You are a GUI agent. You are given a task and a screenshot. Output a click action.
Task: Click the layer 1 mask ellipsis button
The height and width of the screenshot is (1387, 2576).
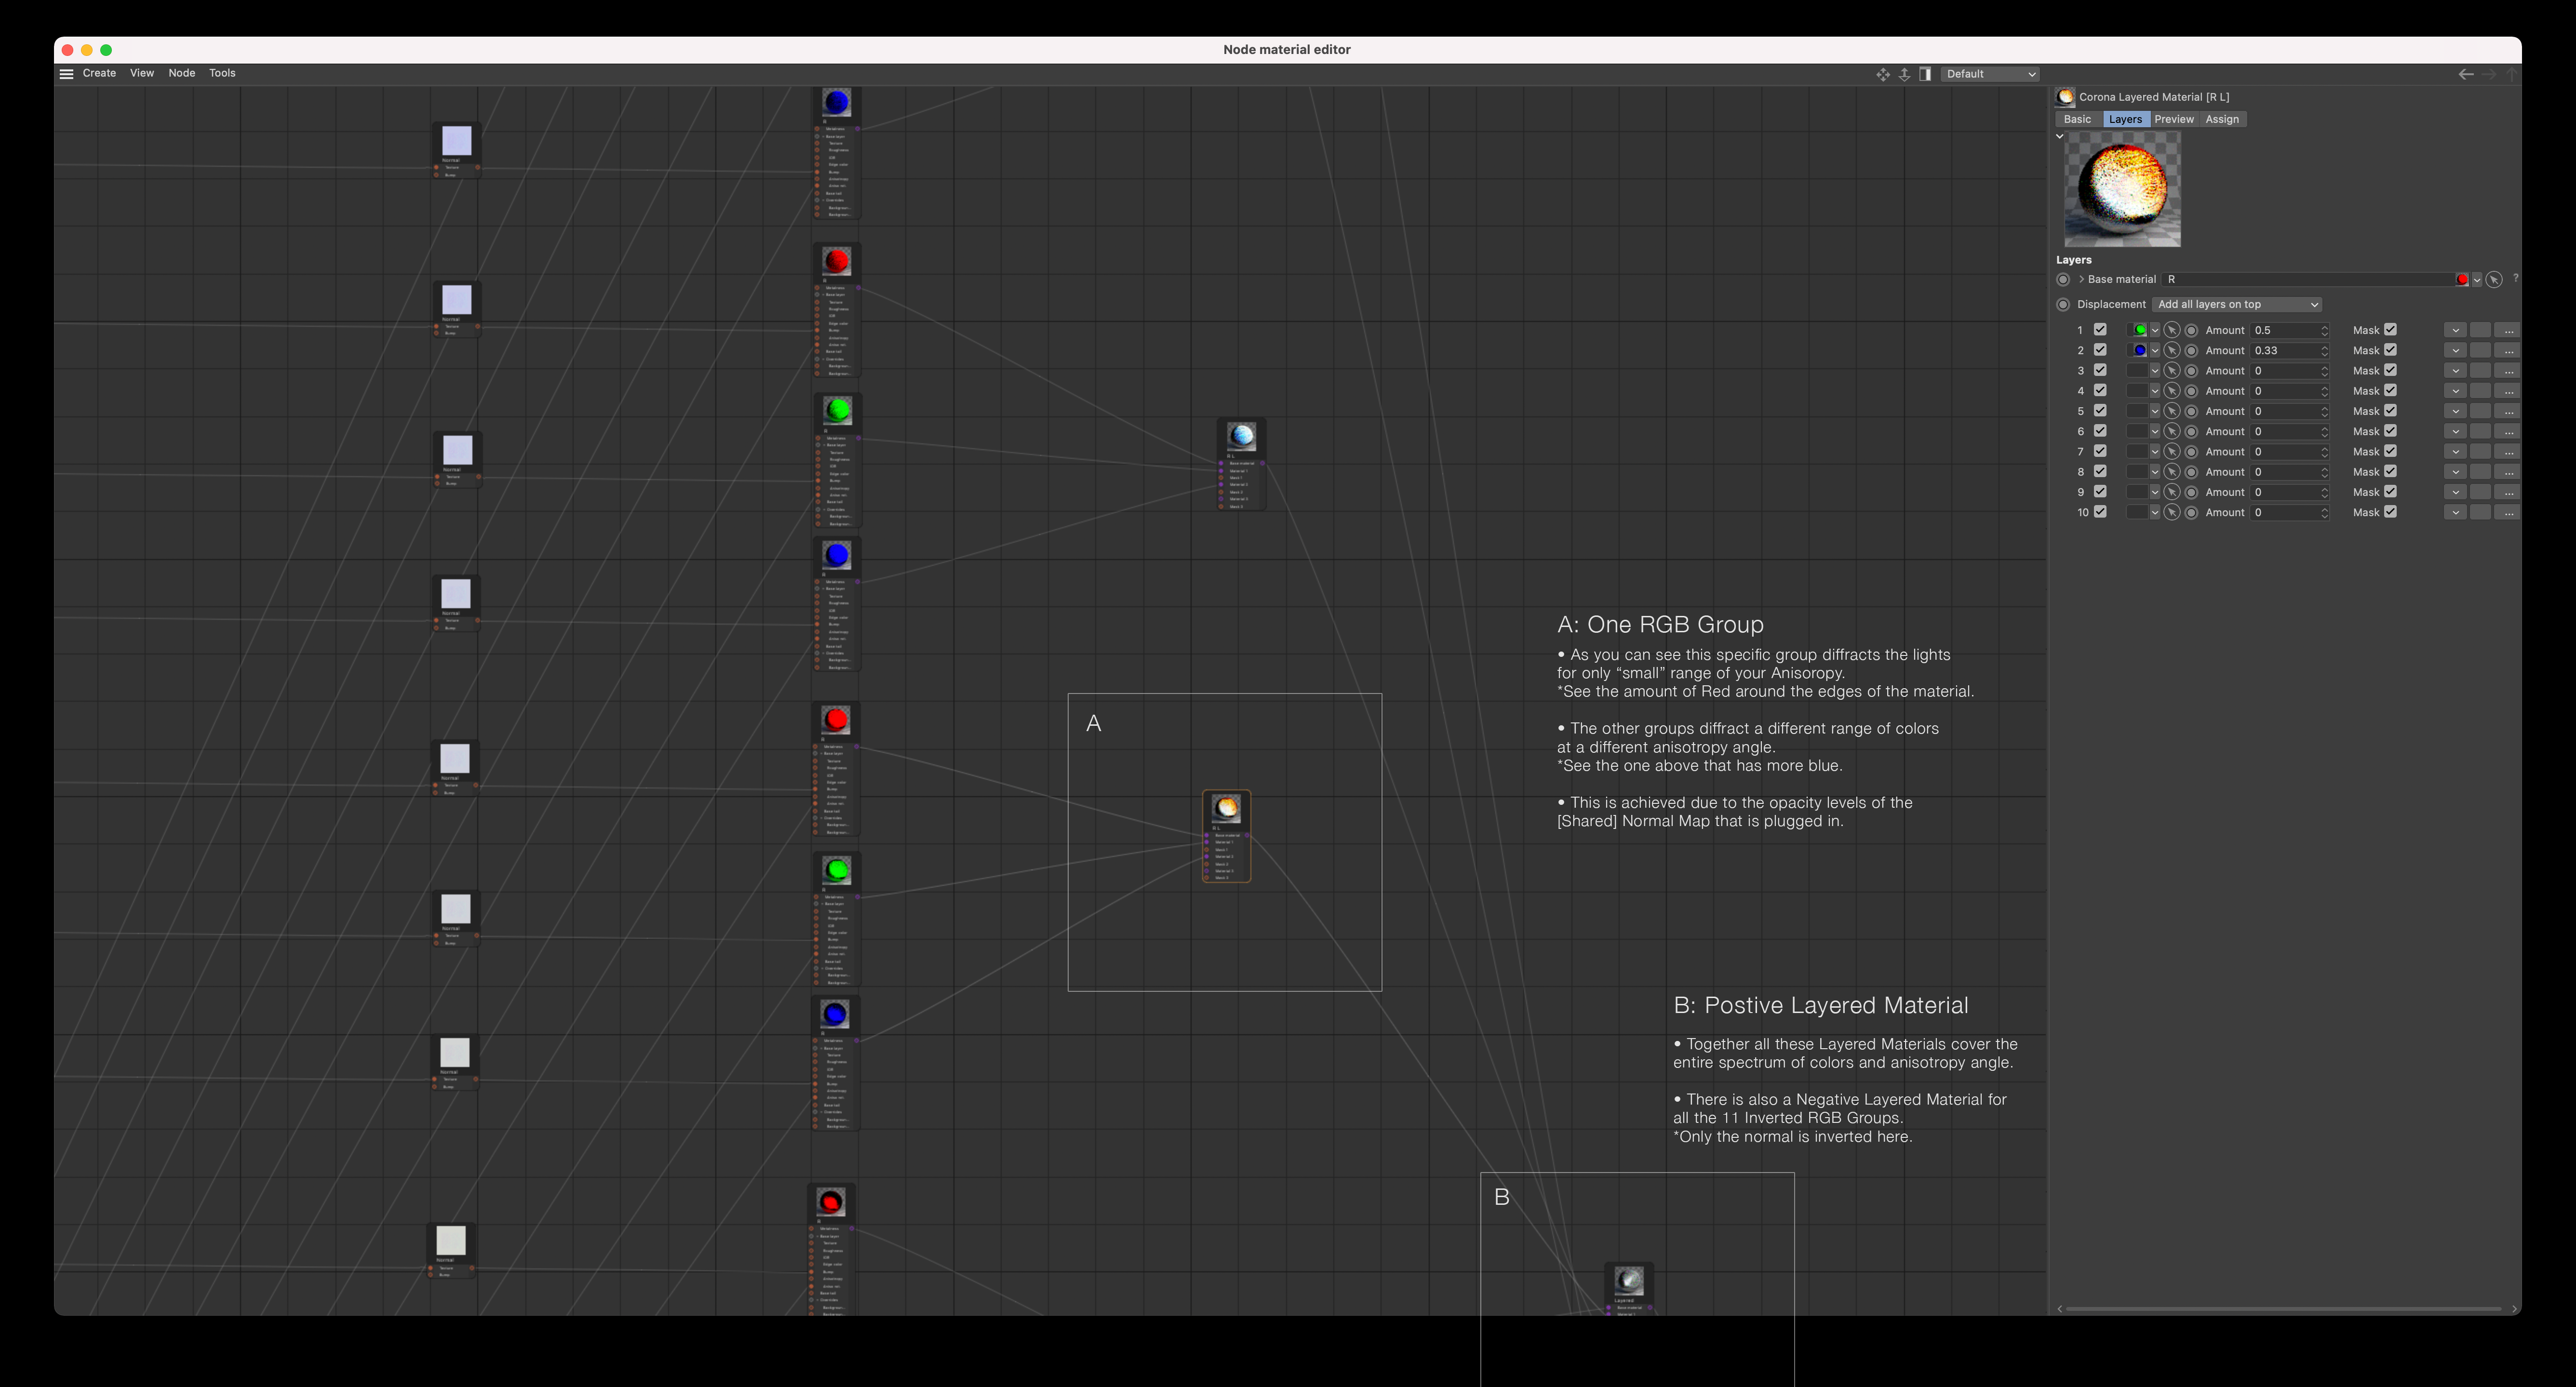2508,330
